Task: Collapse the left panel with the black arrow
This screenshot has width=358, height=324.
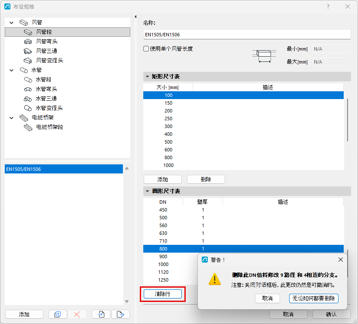Action: 135,17
